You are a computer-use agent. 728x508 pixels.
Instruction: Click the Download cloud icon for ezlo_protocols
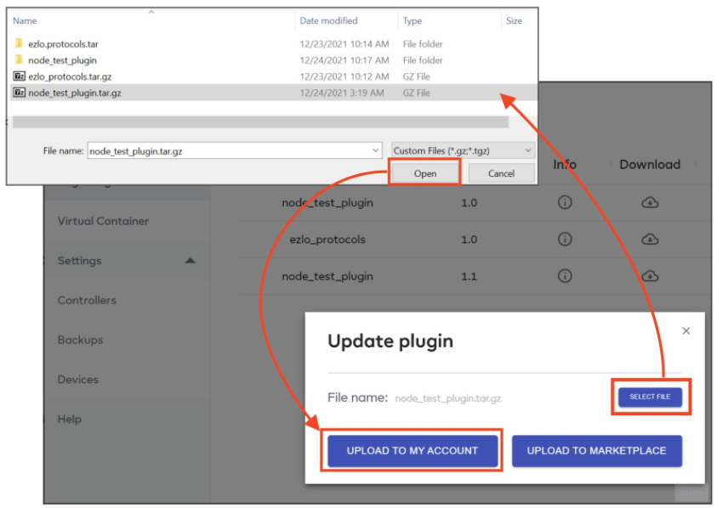649,239
